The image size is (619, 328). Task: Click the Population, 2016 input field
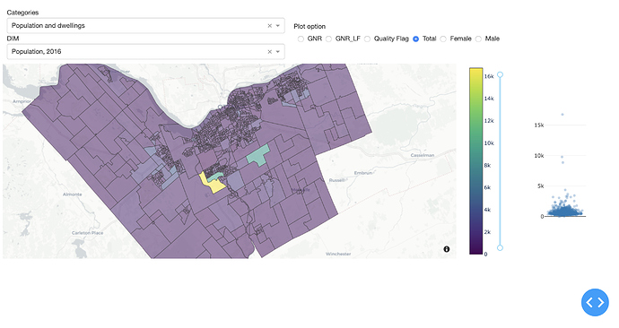[145, 52]
